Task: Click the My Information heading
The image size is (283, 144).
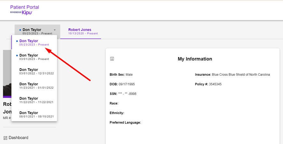Action: point(195,59)
